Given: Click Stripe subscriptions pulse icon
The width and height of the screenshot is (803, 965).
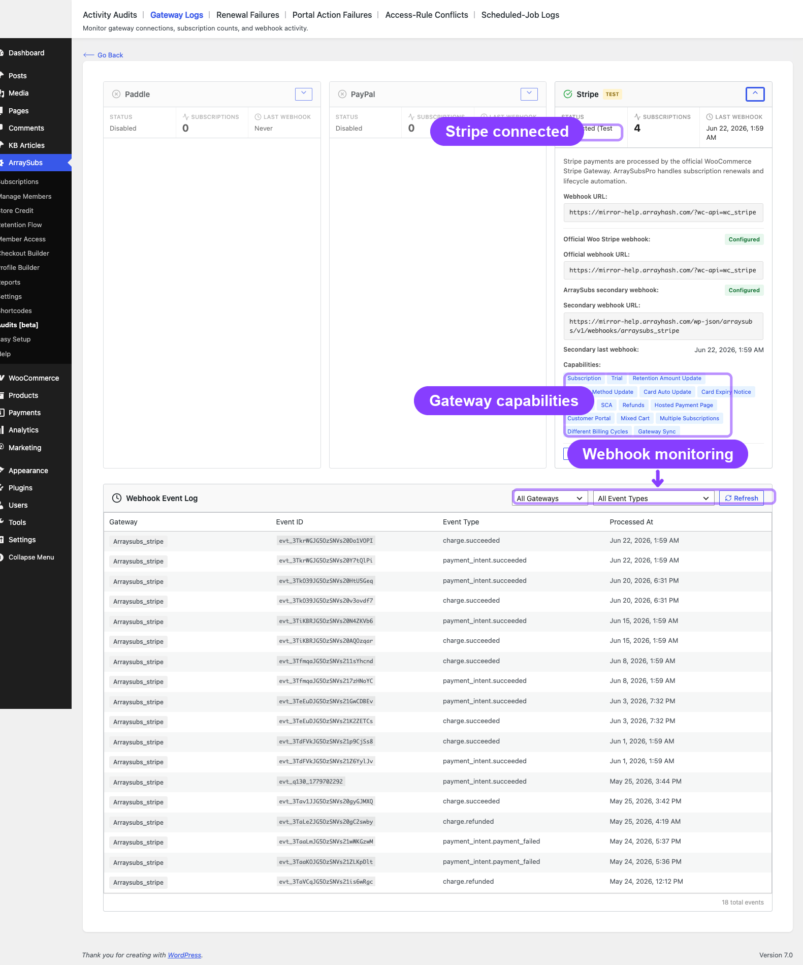Looking at the screenshot, I should pos(637,117).
